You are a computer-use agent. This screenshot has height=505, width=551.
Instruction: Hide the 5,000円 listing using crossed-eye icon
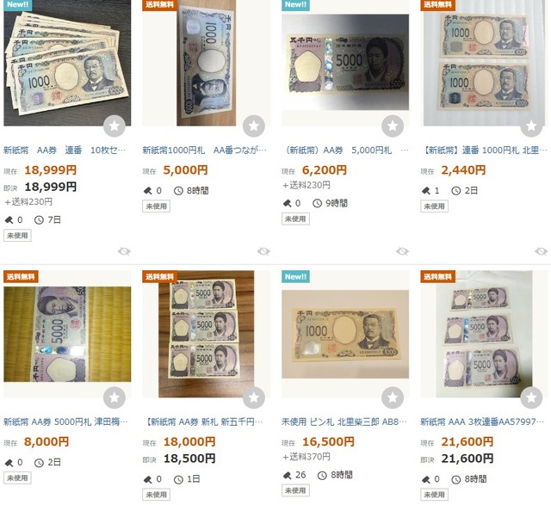263,251
